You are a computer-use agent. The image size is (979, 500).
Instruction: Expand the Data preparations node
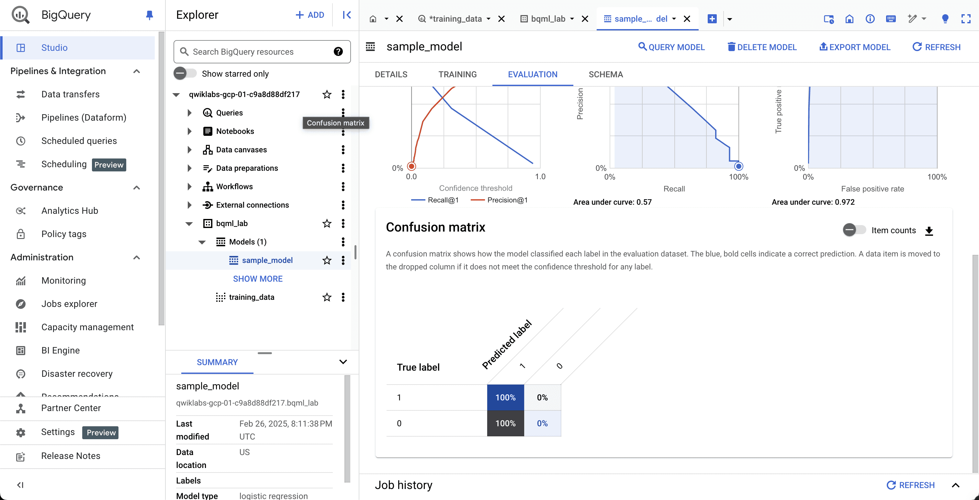click(x=189, y=168)
